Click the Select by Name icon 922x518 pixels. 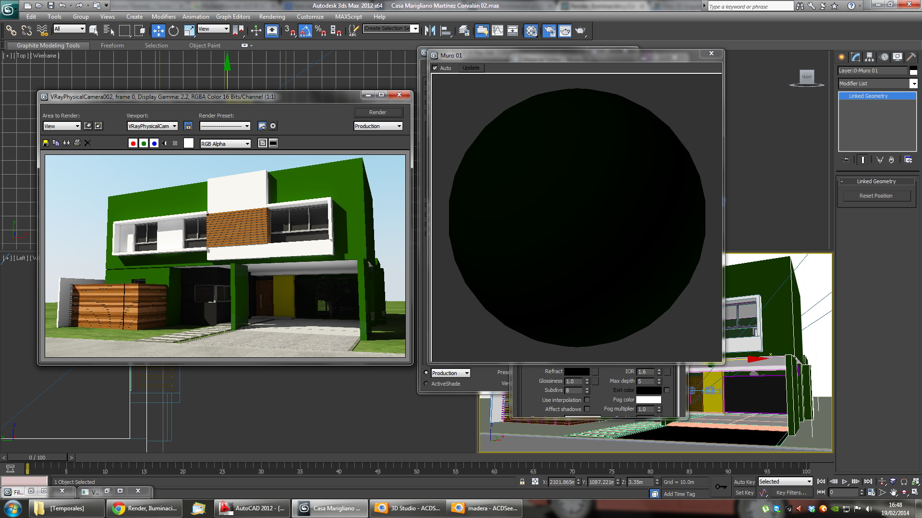(x=109, y=31)
